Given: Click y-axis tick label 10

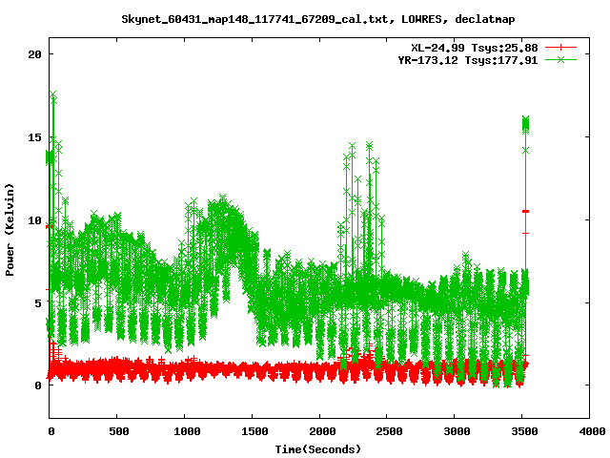Looking at the screenshot, I should click(x=34, y=220).
